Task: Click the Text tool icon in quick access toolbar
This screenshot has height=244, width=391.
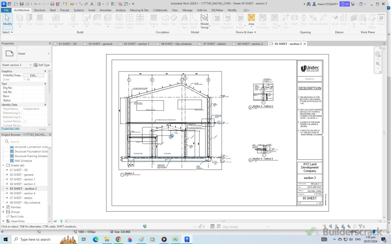Action: pyautogui.click(x=92, y=4)
